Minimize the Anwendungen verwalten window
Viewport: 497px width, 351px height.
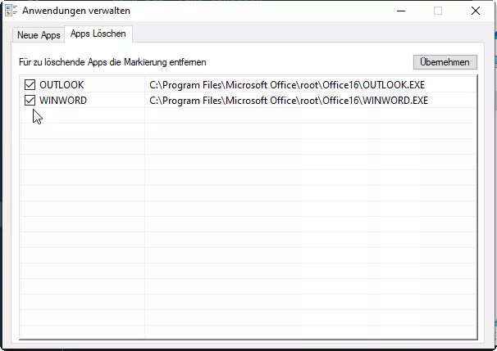coord(400,11)
